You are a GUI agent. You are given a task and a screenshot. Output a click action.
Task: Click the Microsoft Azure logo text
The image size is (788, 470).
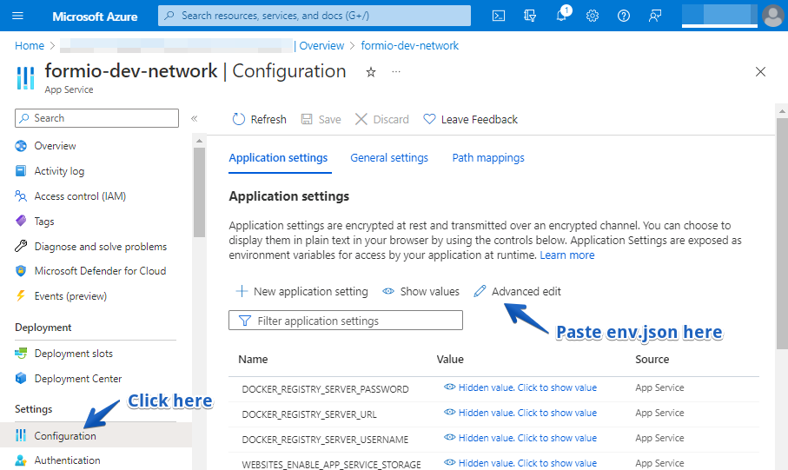(x=95, y=17)
